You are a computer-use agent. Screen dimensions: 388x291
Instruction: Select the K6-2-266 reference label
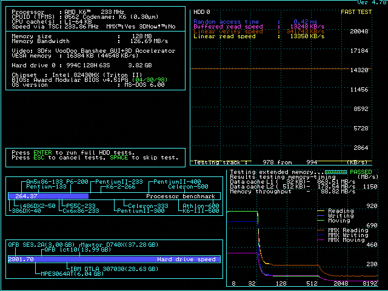(x=121, y=187)
